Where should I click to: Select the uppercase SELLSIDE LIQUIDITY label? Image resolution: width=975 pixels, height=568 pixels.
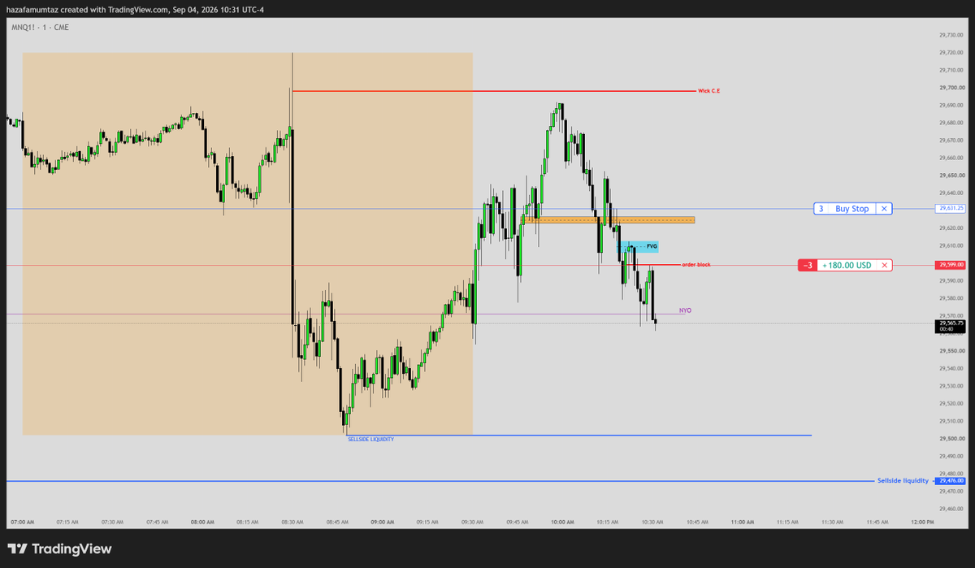[x=370, y=439]
